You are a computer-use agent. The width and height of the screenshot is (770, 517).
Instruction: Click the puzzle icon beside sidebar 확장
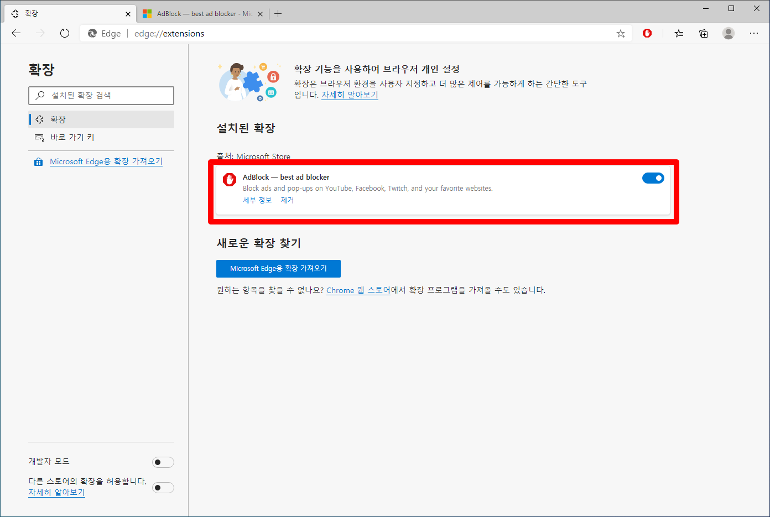(39, 119)
